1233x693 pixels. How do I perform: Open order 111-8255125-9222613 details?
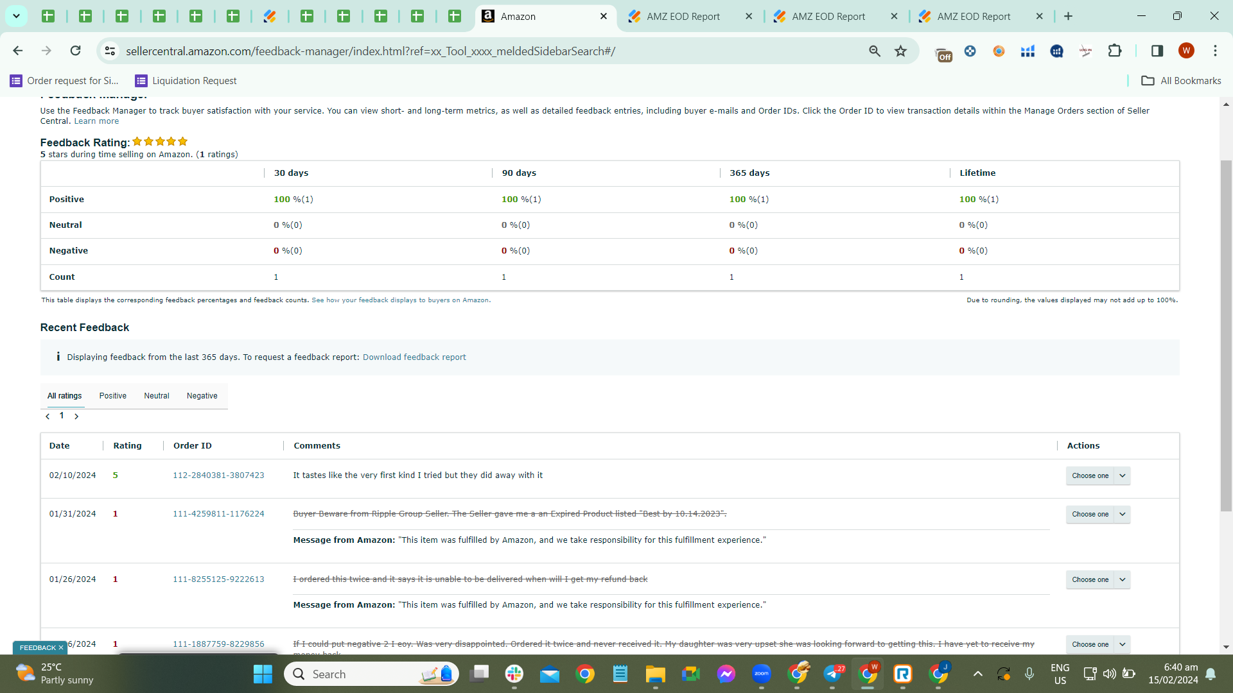[x=218, y=579]
